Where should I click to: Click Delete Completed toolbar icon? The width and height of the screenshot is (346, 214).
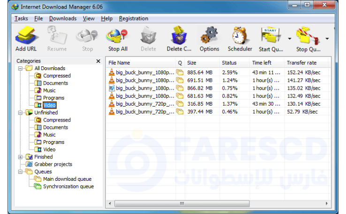pyautogui.click(x=179, y=39)
